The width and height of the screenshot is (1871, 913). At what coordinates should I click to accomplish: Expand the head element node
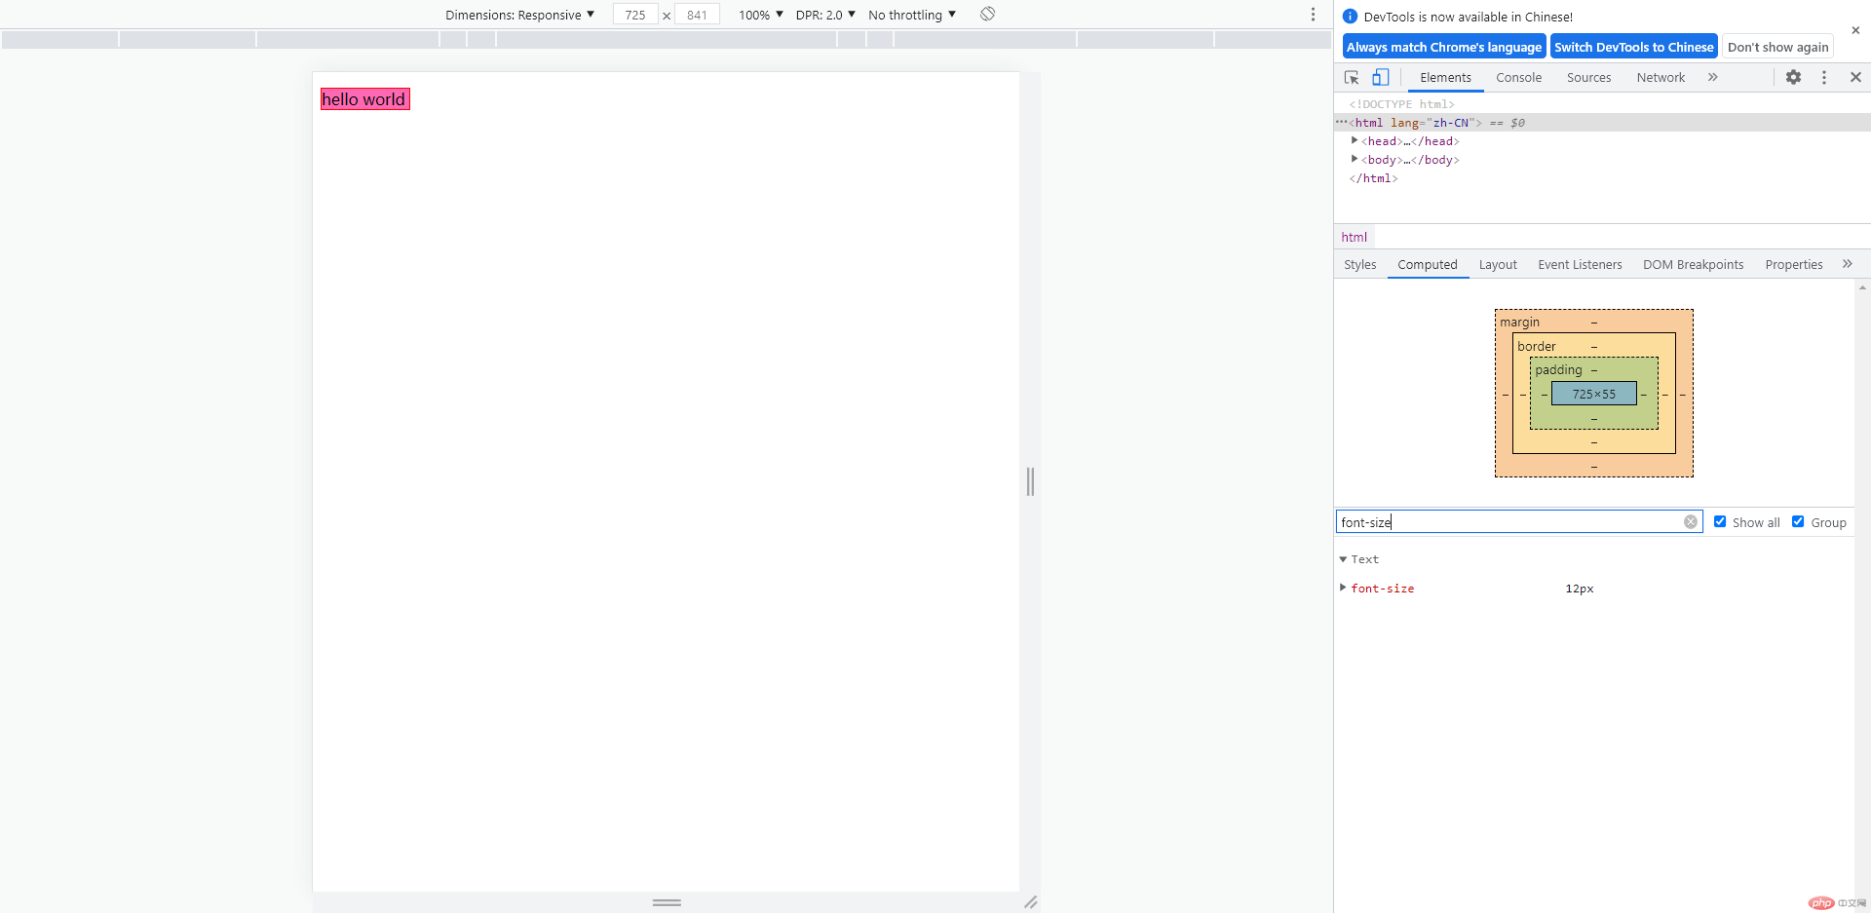point(1355,140)
